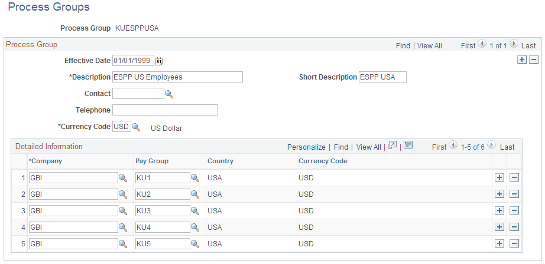Download Detailed Information grid to spreadsheet
This screenshot has height=264, width=545.
(x=408, y=146)
